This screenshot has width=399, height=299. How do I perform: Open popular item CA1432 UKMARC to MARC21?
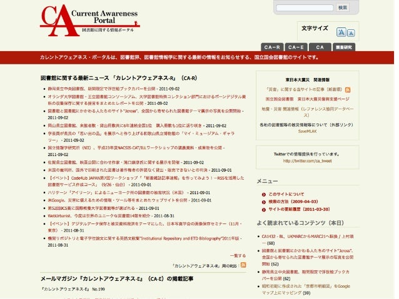pyautogui.click(x=308, y=240)
